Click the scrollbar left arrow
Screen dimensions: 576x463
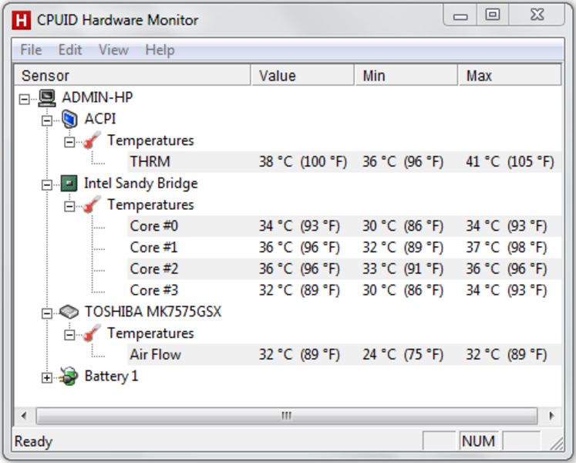24,416
